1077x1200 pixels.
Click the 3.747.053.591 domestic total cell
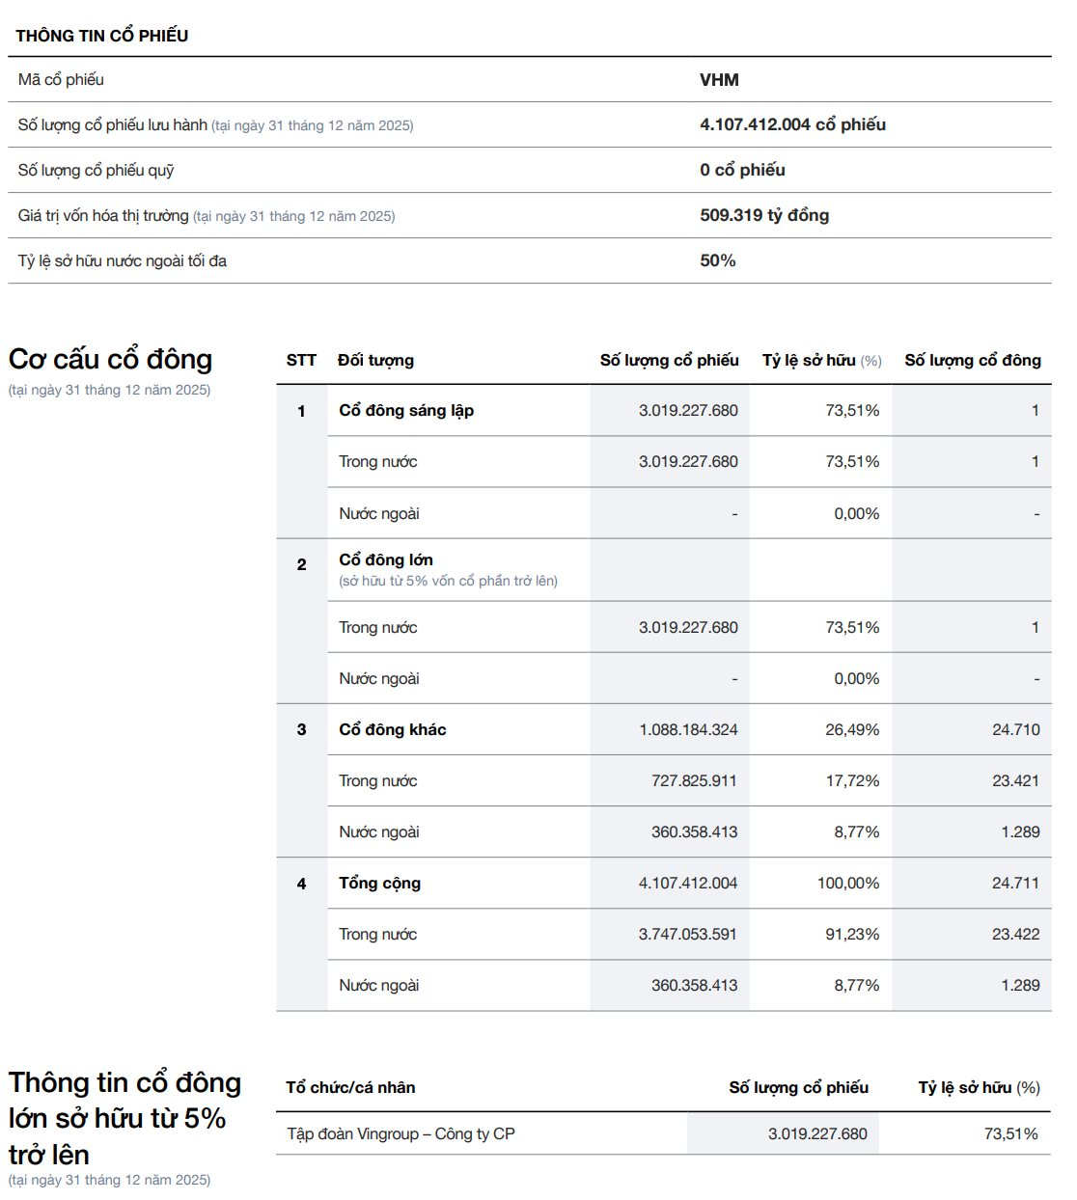coord(687,934)
